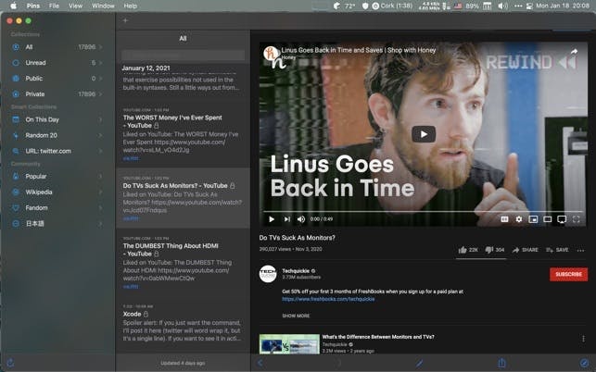Enter fullscreen mode in the video player
596x372 pixels.
tap(577, 219)
